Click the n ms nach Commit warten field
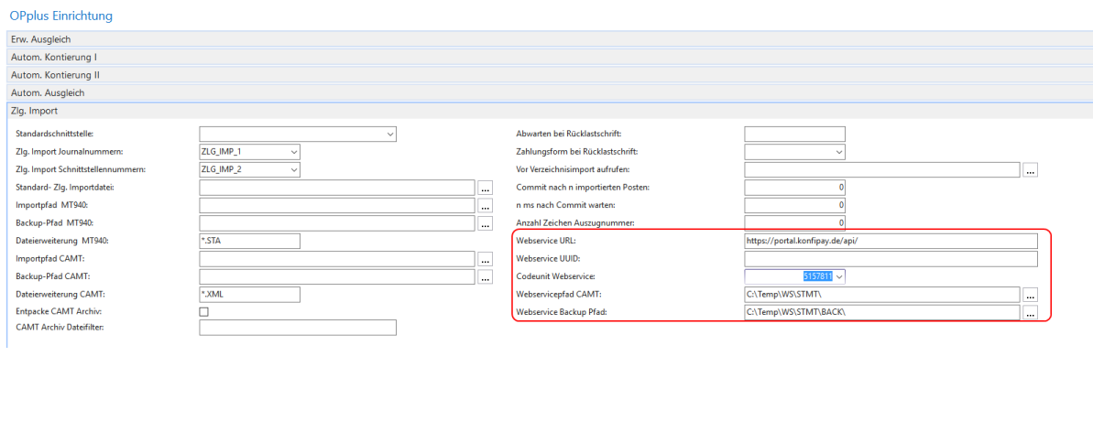Image resolution: width=1093 pixels, height=421 pixels. coord(794,206)
